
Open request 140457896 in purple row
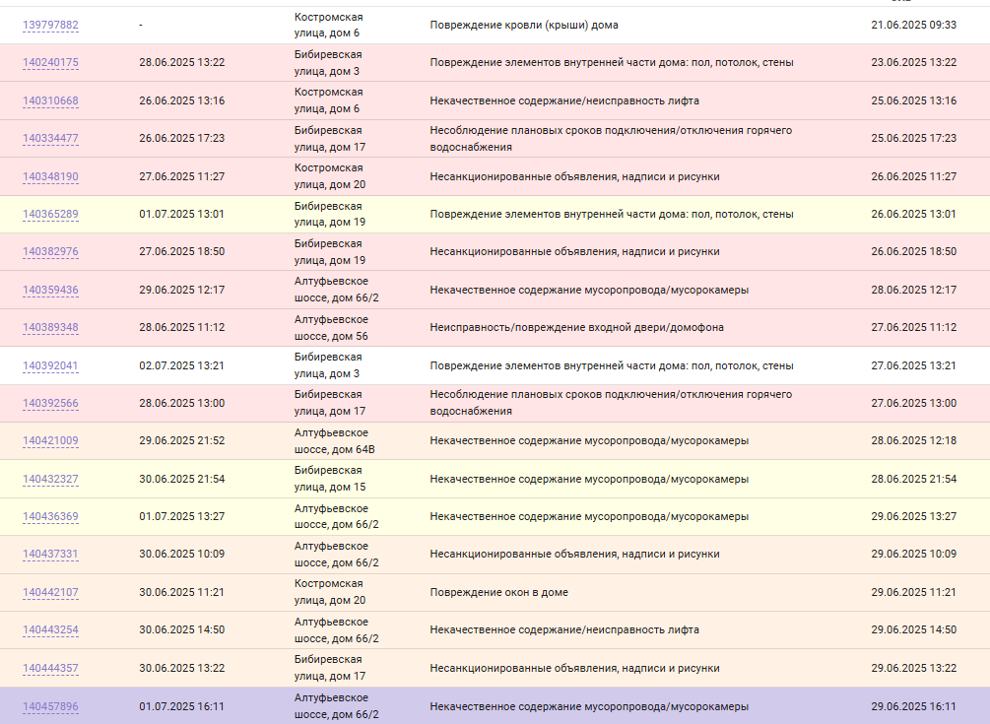pos(50,706)
